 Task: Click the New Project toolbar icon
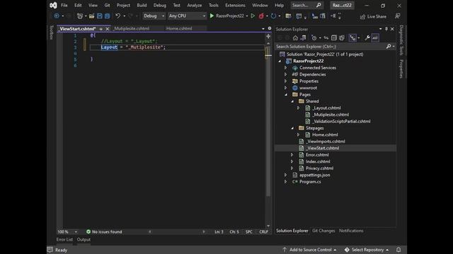coord(80,16)
